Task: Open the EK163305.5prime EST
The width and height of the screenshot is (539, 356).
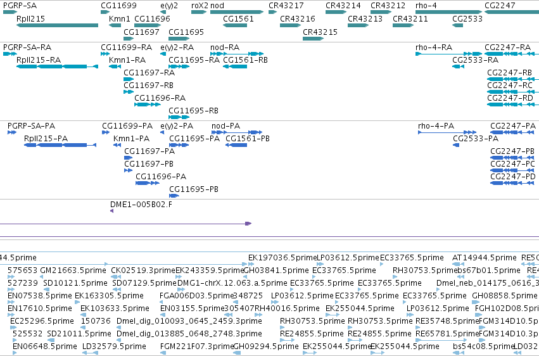Action: point(76,302)
